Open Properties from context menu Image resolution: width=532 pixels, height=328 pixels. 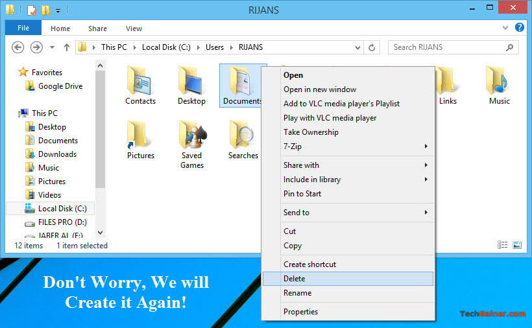pyautogui.click(x=348, y=312)
